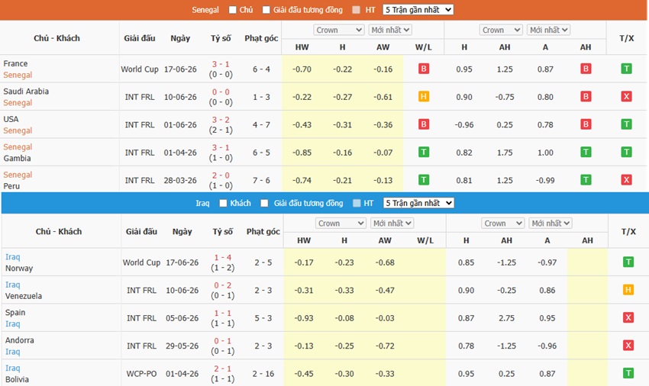Click date 28-03-26 in Peru row
Viewport: 649px width, 386px height.
pyautogui.click(x=180, y=180)
